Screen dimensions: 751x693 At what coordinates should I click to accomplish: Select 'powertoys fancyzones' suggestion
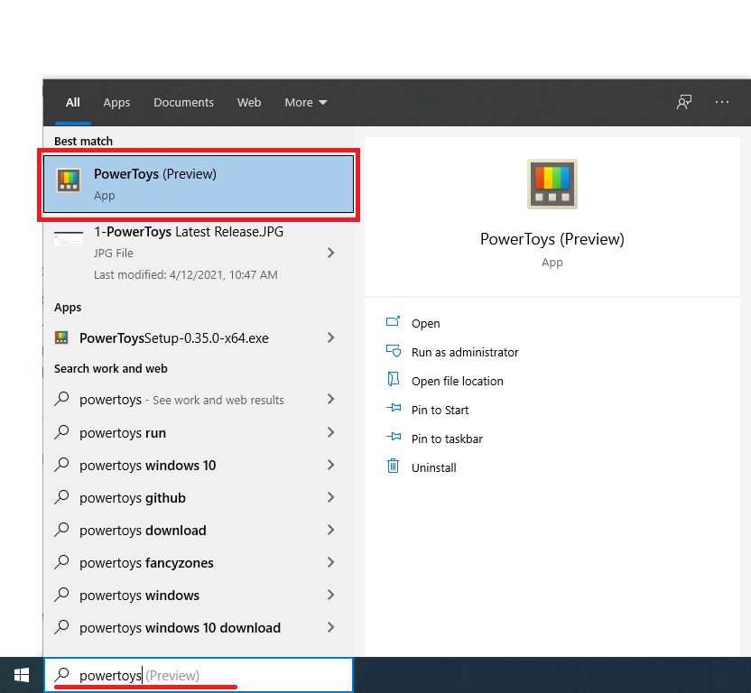click(x=199, y=563)
